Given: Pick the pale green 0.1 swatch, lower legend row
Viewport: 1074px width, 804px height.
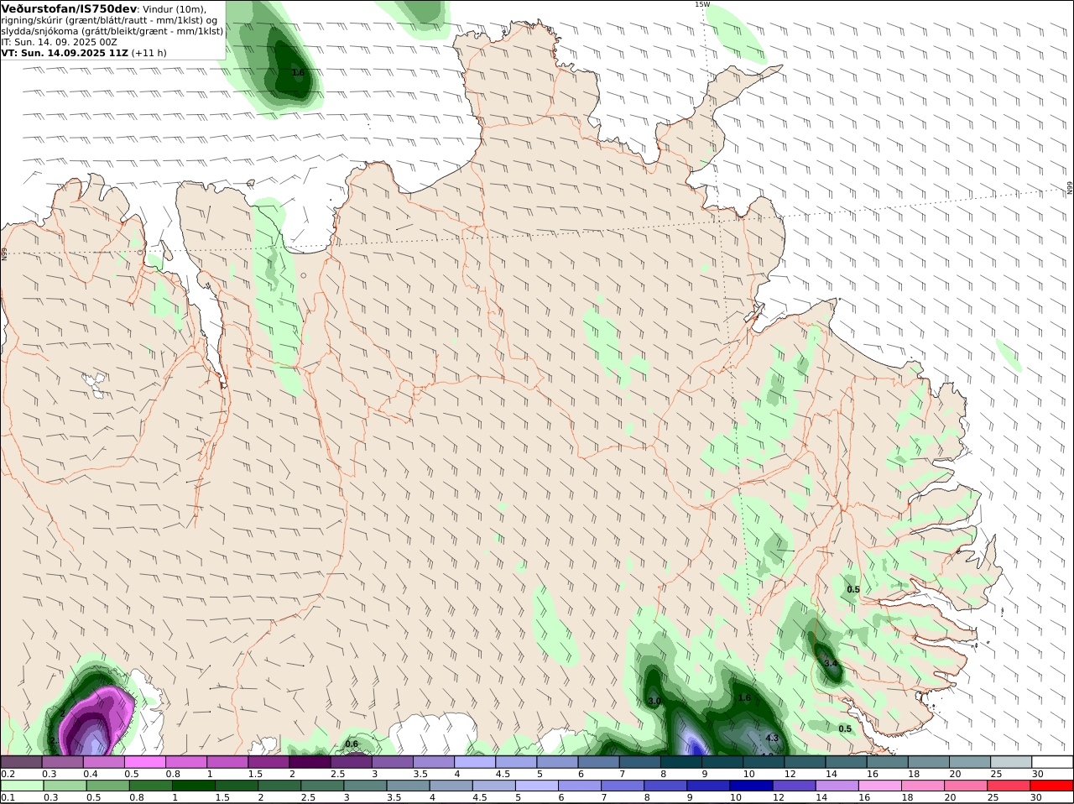Looking at the screenshot, I should click(x=22, y=786).
